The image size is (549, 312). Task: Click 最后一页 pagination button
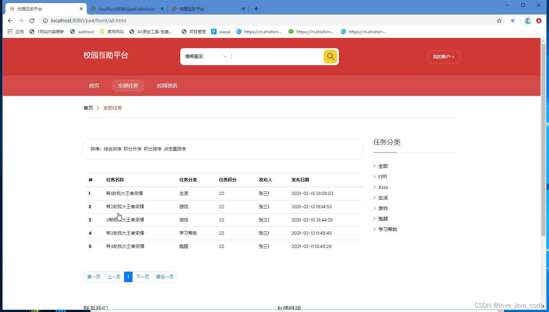[165, 277]
